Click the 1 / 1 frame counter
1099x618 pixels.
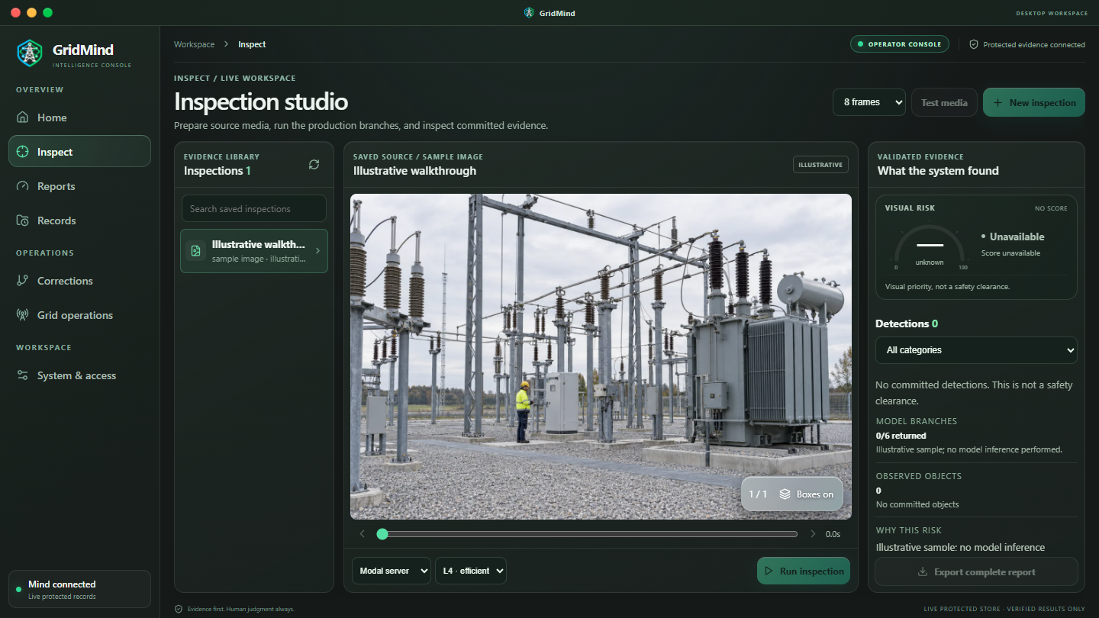click(x=758, y=494)
